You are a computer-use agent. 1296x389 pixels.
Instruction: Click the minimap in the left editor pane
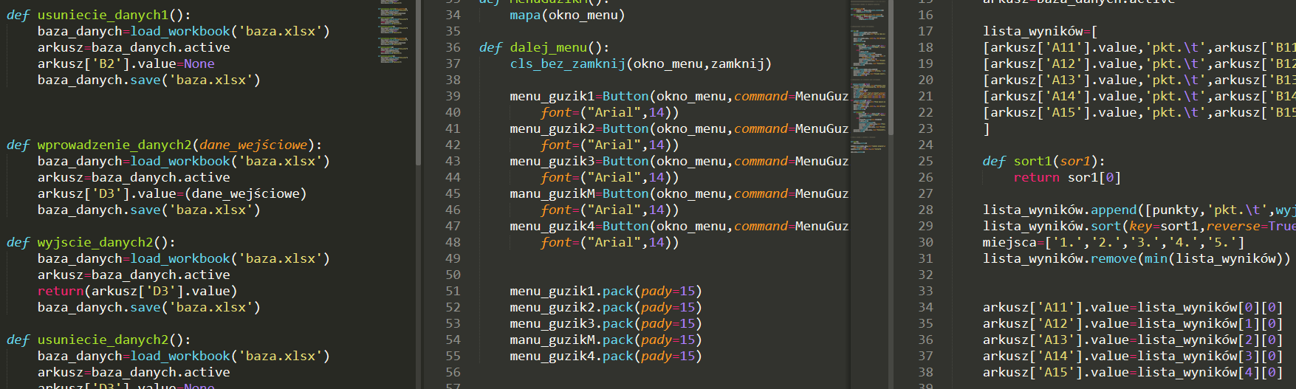click(394, 30)
